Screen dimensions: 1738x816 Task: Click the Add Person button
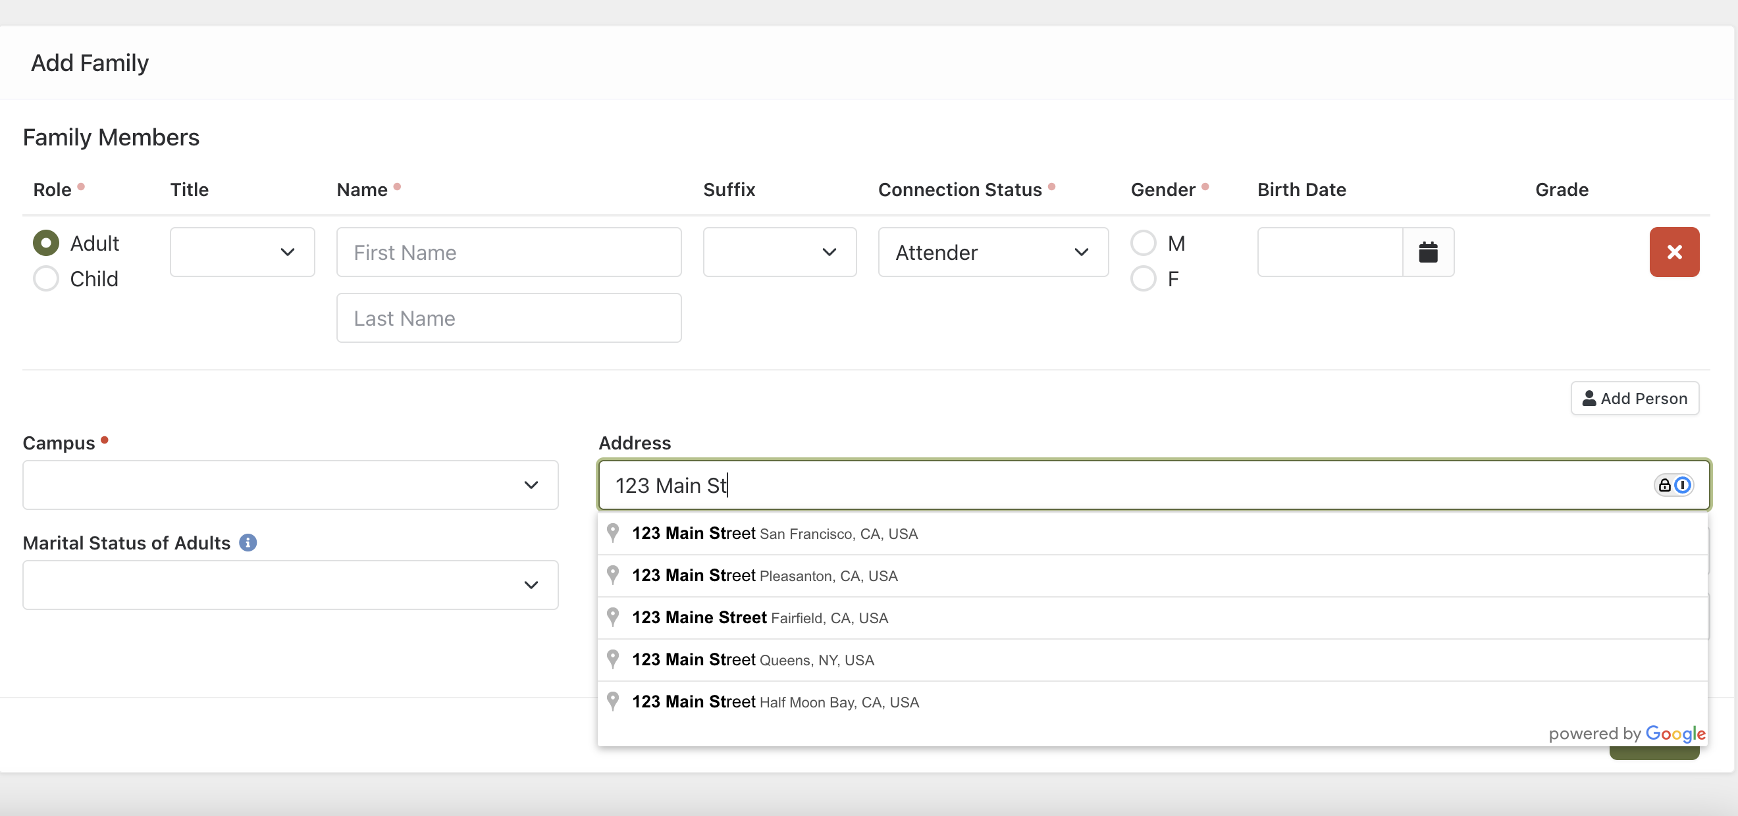tap(1634, 398)
